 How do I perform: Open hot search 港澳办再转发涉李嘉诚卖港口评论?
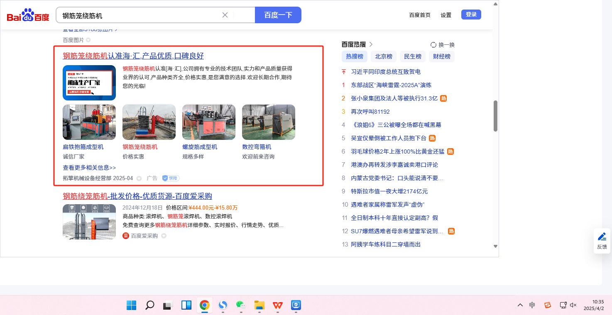point(394,165)
